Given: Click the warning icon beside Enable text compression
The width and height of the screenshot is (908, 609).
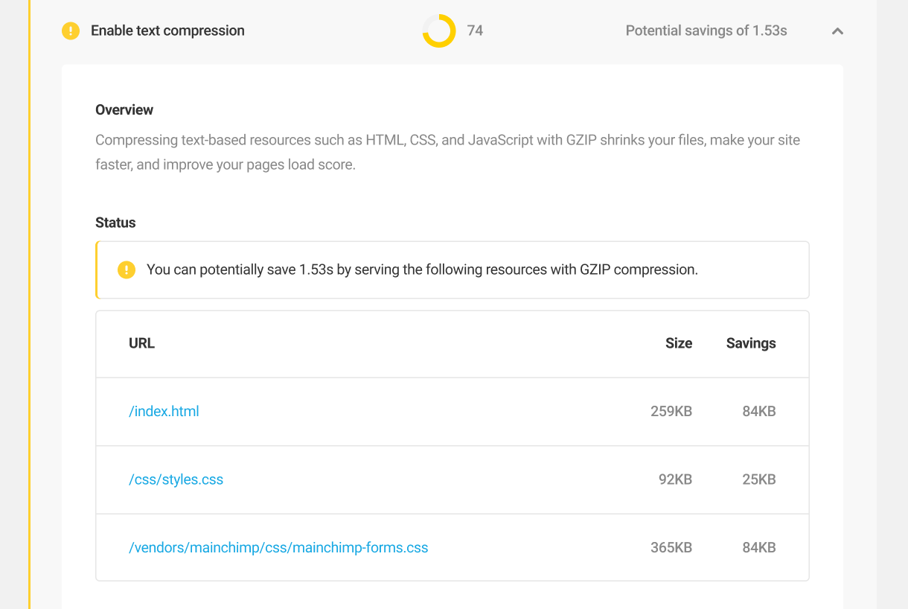Looking at the screenshot, I should coord(70,31).
